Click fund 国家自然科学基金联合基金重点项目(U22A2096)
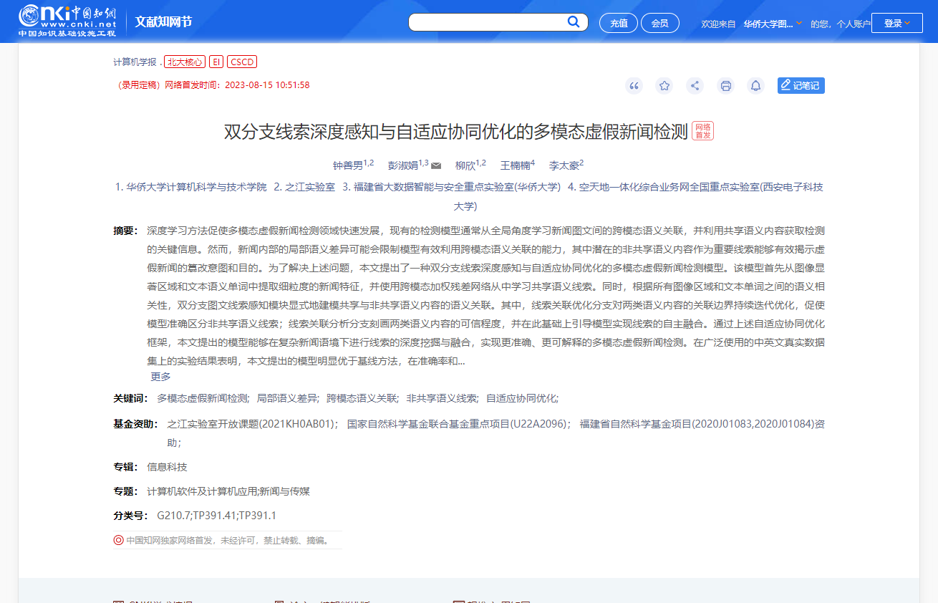This screenshot has width=938, height=603. coord(459,424)
